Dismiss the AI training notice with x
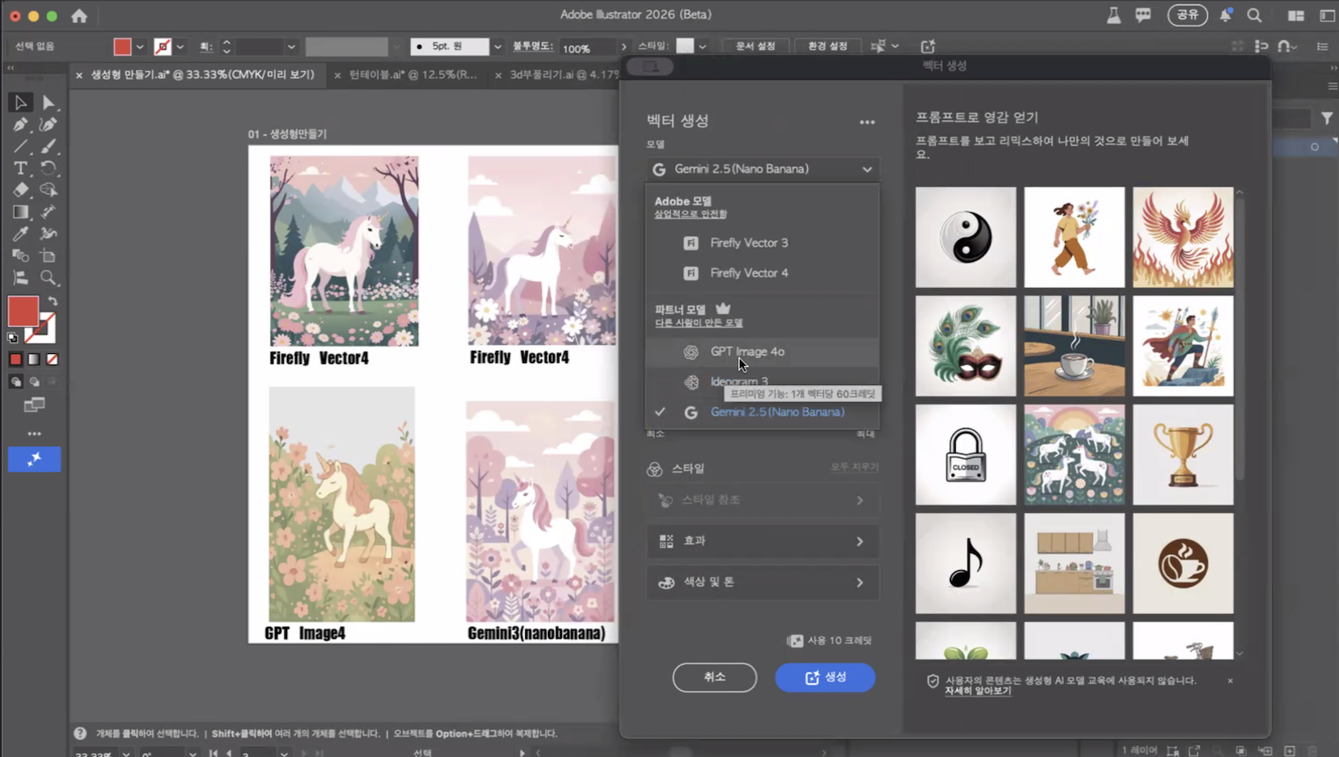 coord(1231,681)
